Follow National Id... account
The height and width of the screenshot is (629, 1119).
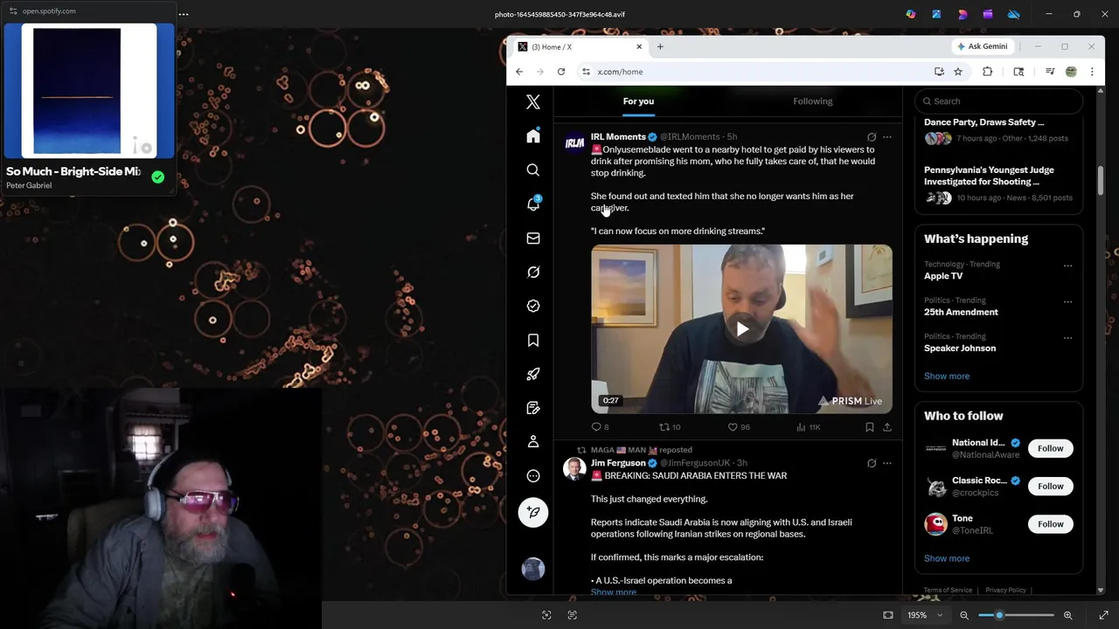pos(1051,448)
